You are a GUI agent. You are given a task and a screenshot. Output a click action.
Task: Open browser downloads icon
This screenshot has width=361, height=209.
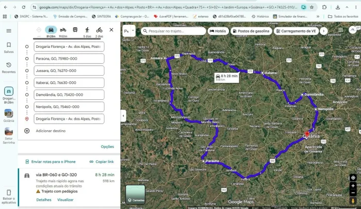(338, 7)
